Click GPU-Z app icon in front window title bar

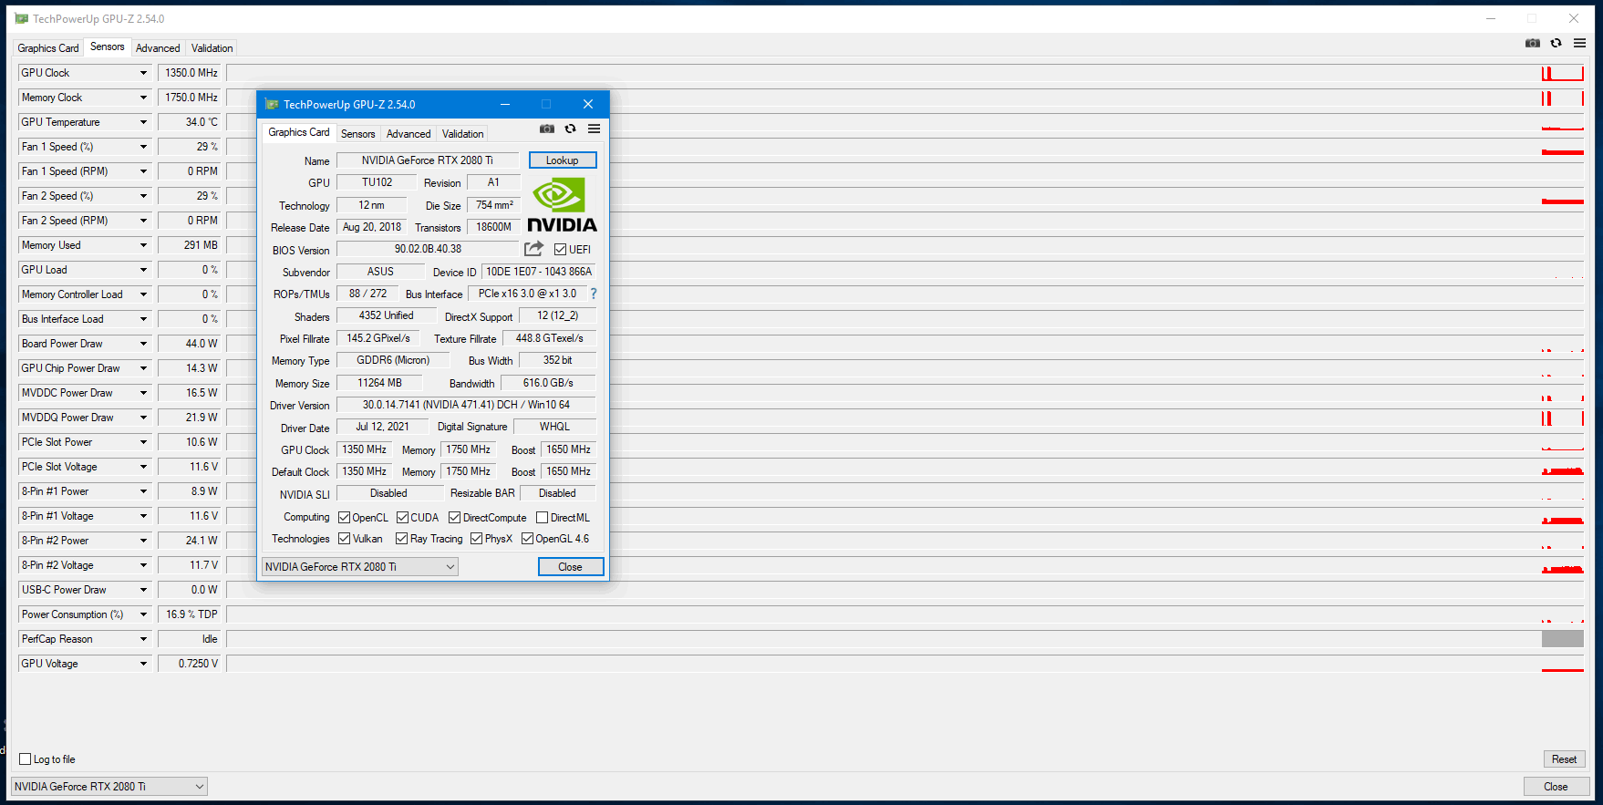click(272, 104)
